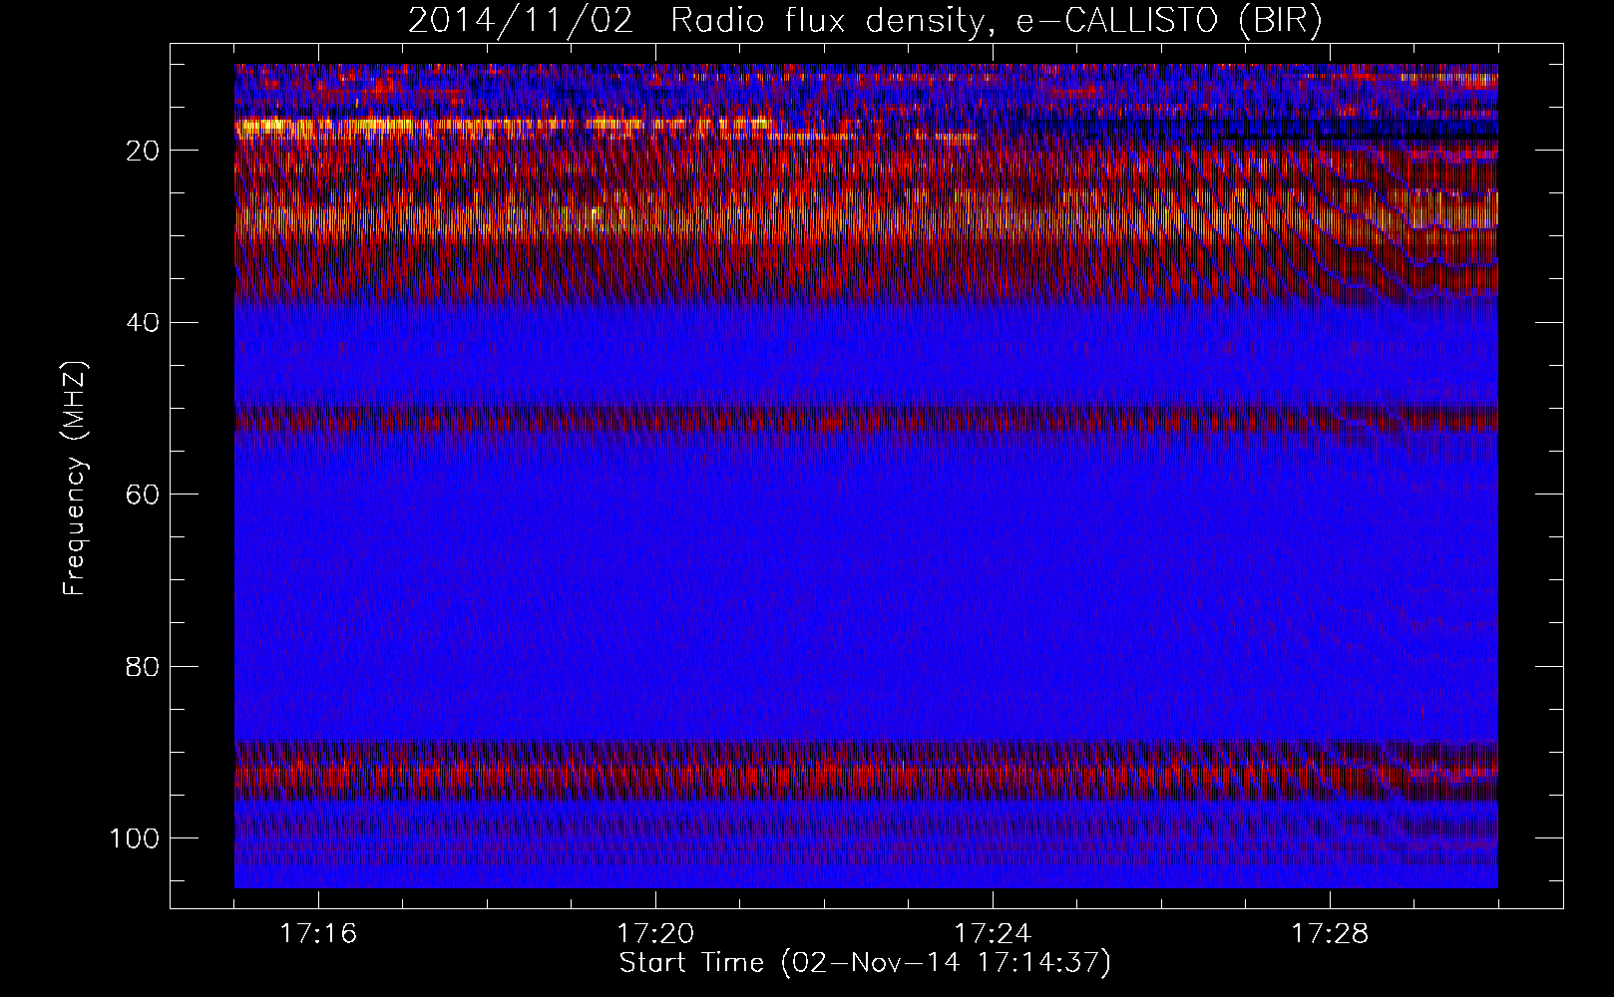The height and width of the screenshot is (997, 1614).
Task: Click the 17:16 time axis tick label
Action: (x=318, y=933)
